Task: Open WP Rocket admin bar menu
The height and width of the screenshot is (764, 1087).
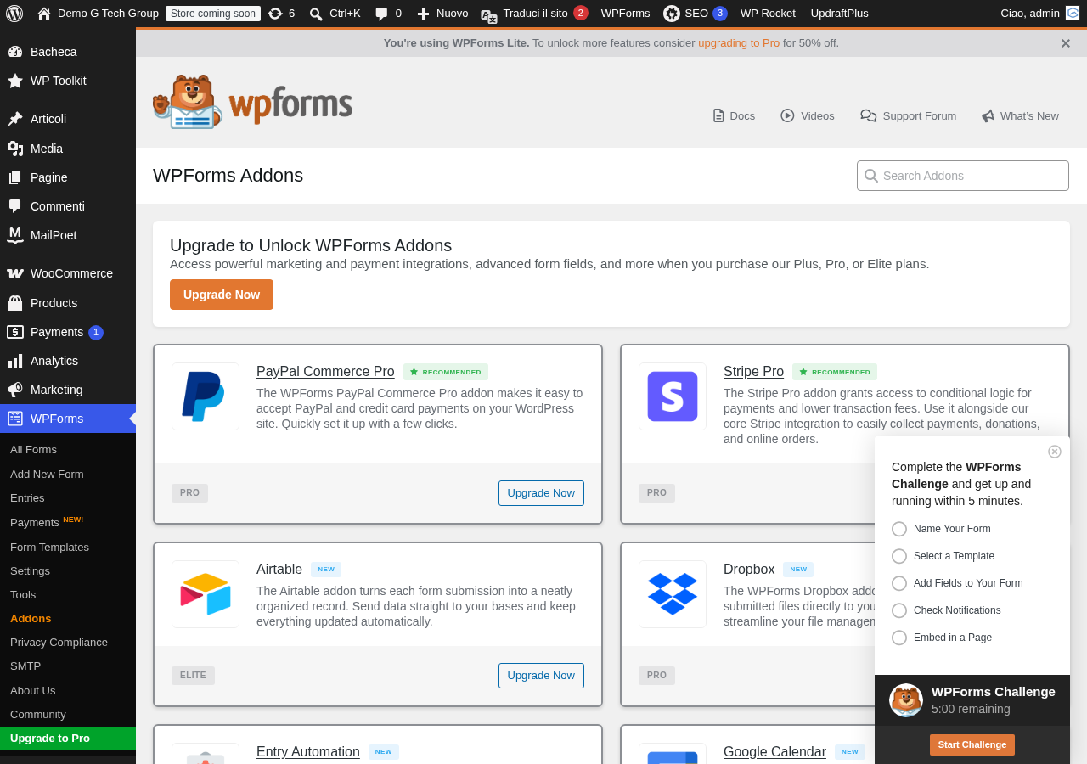Action: pos(768,14)
